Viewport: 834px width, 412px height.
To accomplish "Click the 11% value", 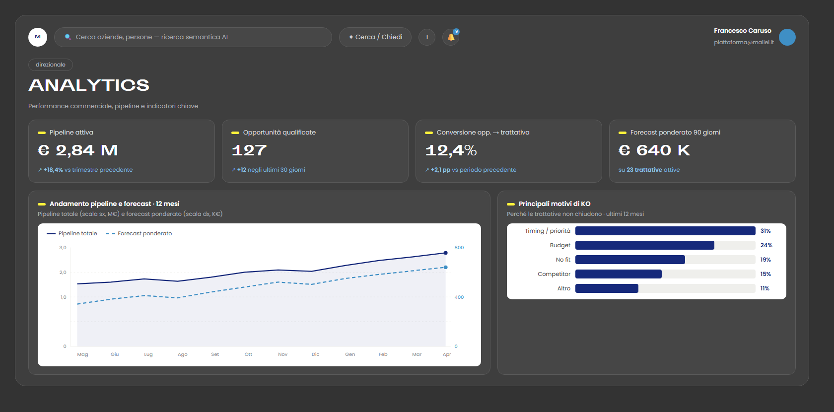I will click(765, 288).
